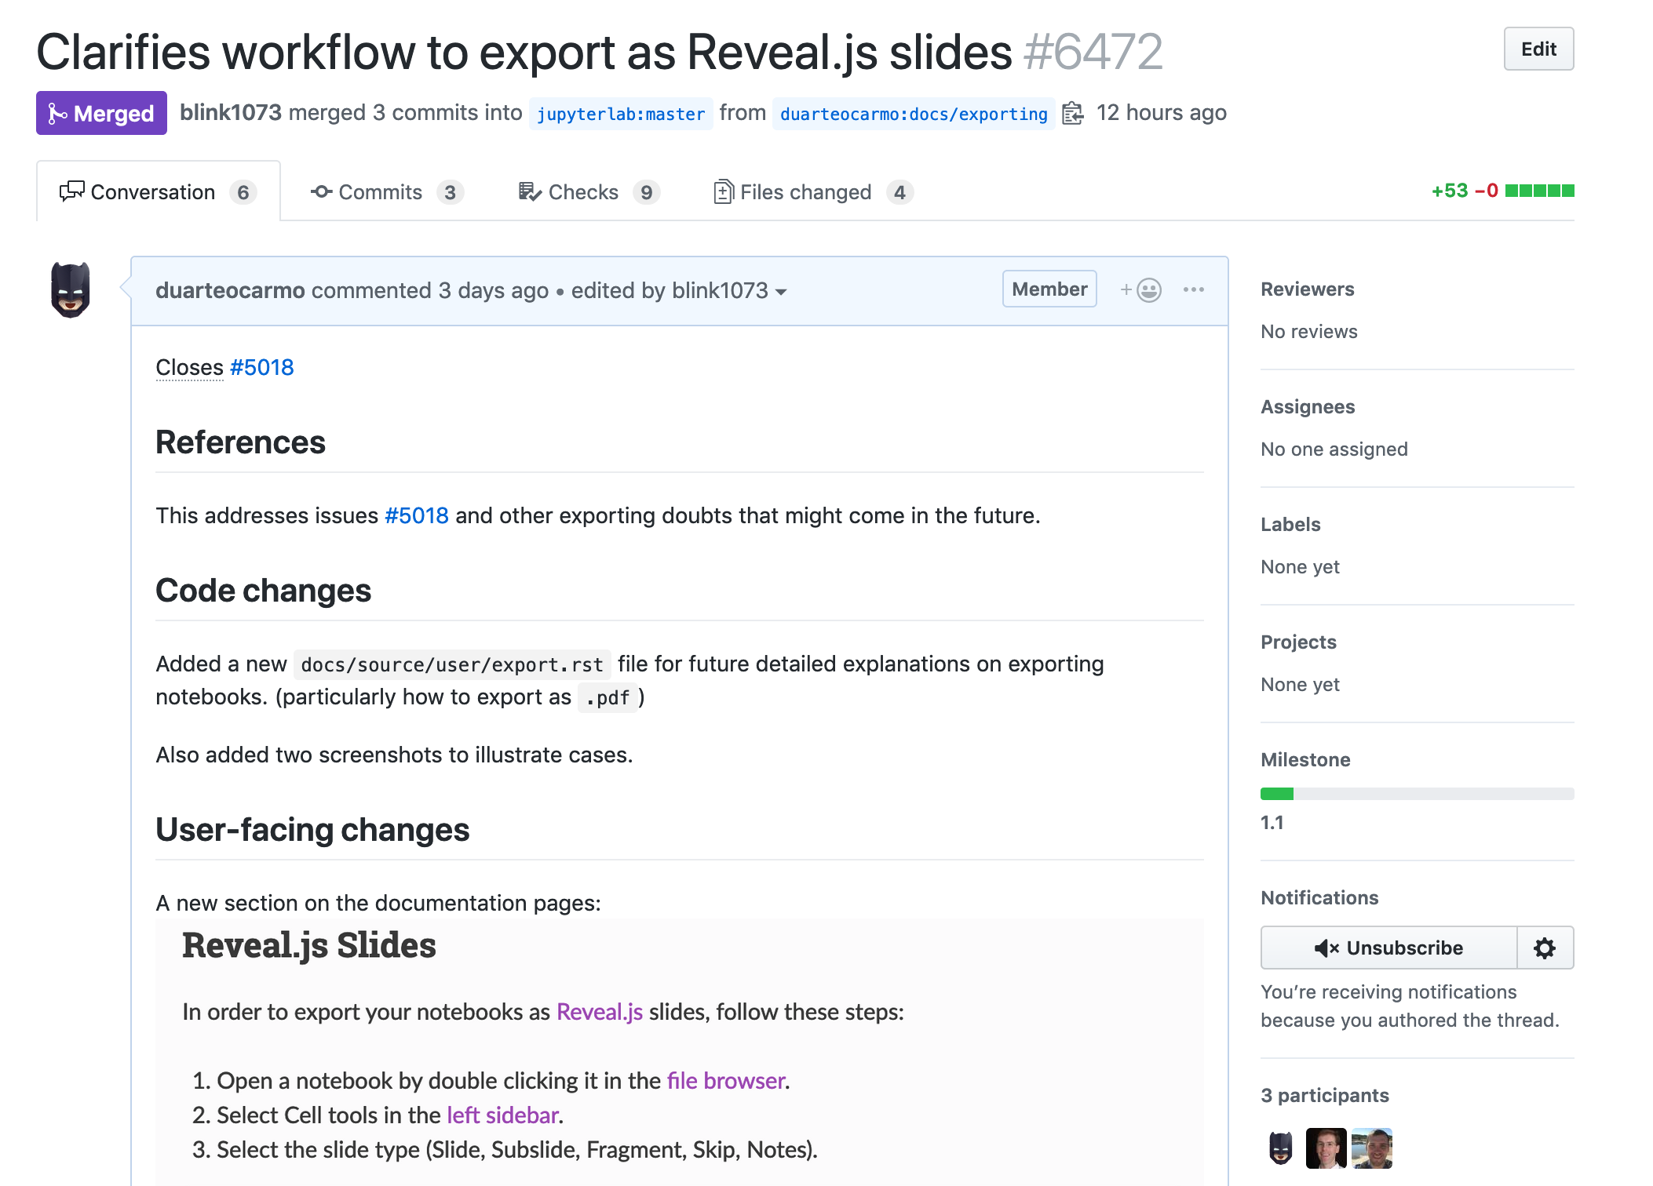Expand the edited by blink1073 dropdown arrow
The width and height of the screenshot is (1653, 1186).
pos(781,292)
